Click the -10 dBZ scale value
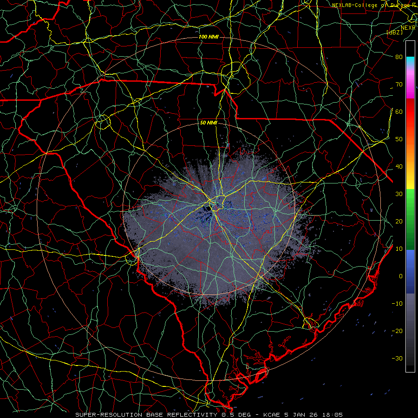The width and height of the screenshot is (418, 418). pyautogui.click(x=397, y=303)
